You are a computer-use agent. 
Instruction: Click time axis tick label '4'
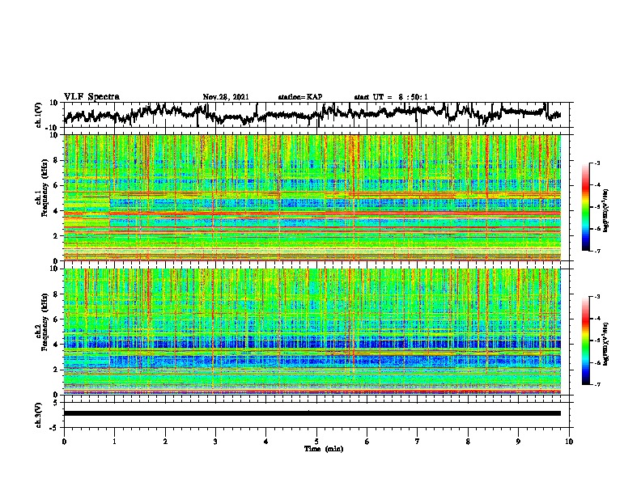click(266, 442)
